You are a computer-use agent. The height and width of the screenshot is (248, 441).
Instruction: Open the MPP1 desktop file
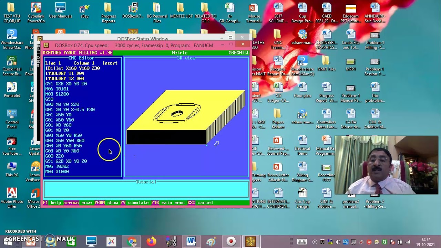click(351, 63)
